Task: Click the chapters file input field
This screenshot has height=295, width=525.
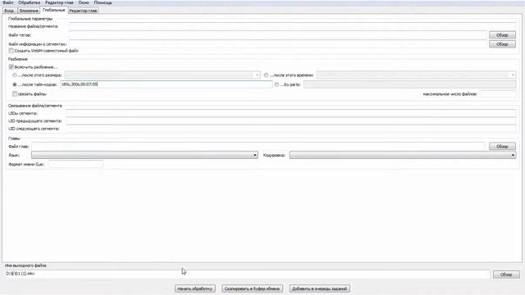Action: [258, 146]
